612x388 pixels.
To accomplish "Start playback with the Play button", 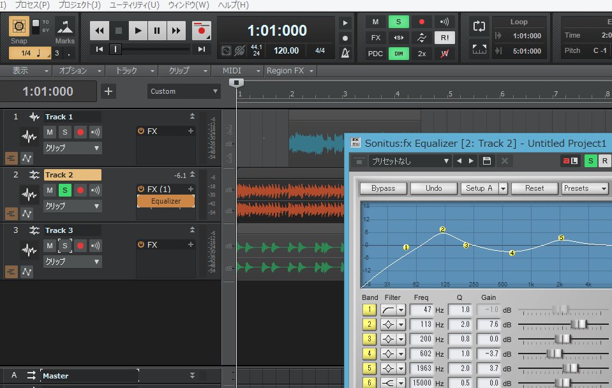I will coord(138,31).
